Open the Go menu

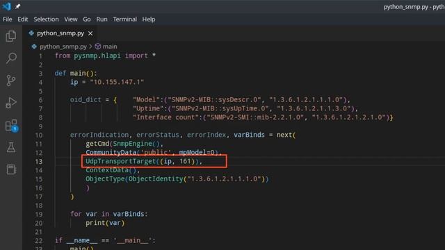tap(87, 19)
